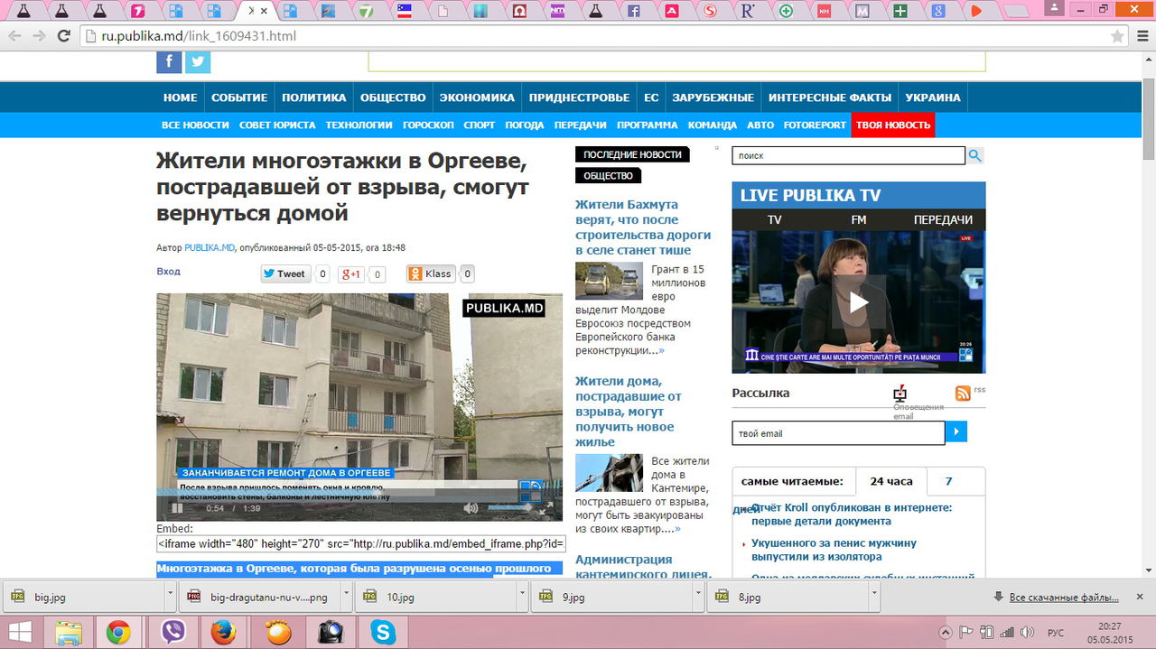Image resolution: width=1156 pixels, height=649 pixels.
Task: Open File Explorer from the taskbar
Action: click(x=69, y=633)
